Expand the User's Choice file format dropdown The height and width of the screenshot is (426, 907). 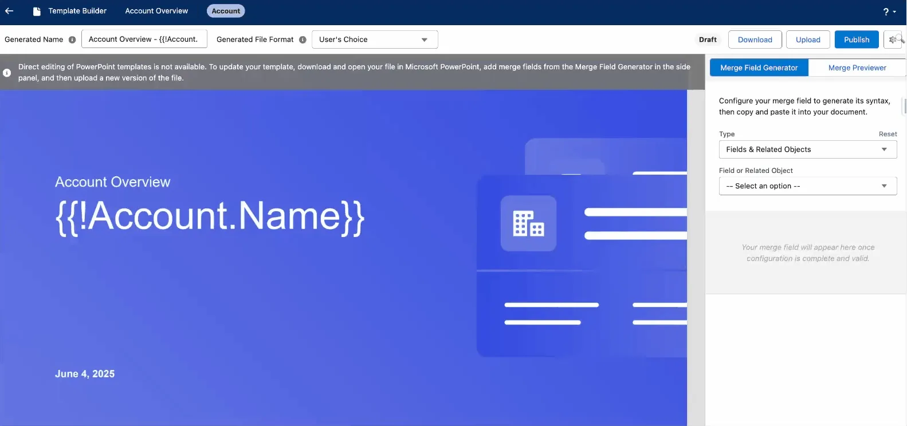375,40
